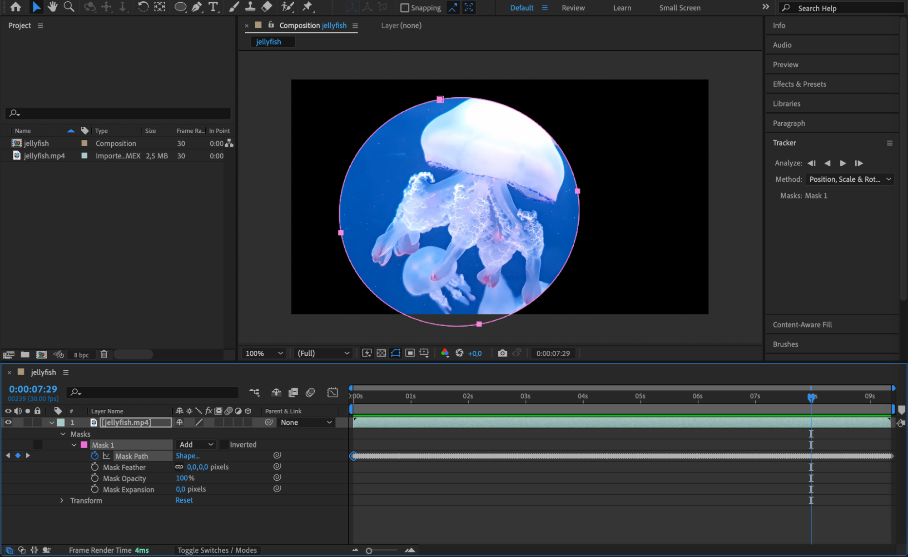Expand the Transform property group
908x557 pixels.
pos(62,501)
